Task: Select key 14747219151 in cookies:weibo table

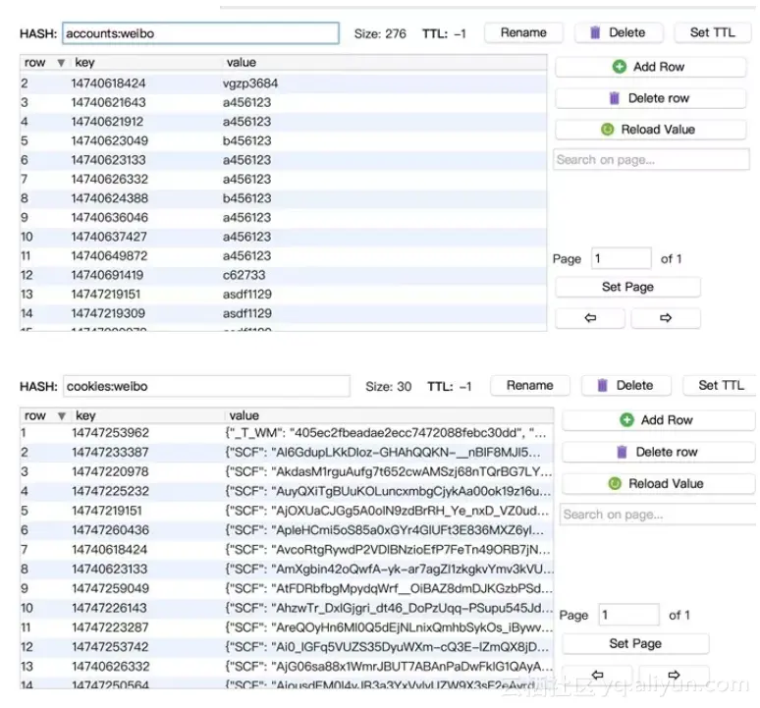Action: (x=107, y=511)
